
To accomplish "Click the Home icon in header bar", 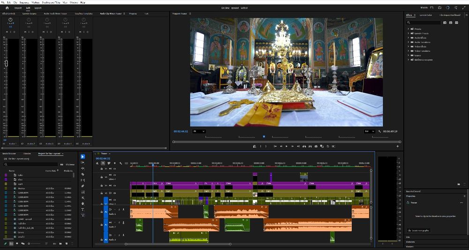I will tap(7, 8).
